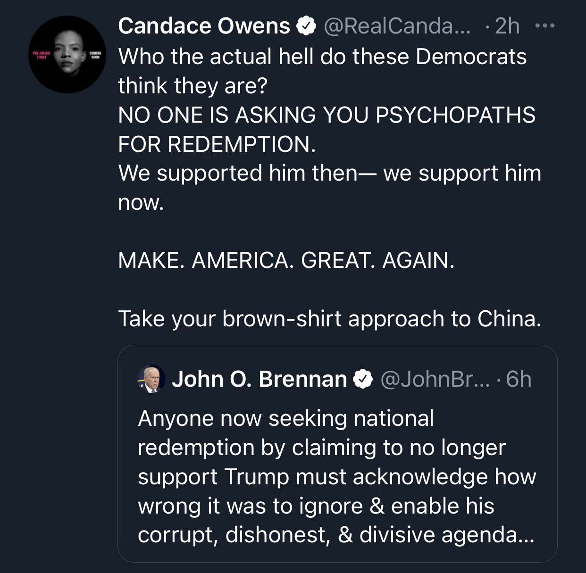
Task: Open the tweet's three-dot more options menu
Action: click(x=545, y=25)
